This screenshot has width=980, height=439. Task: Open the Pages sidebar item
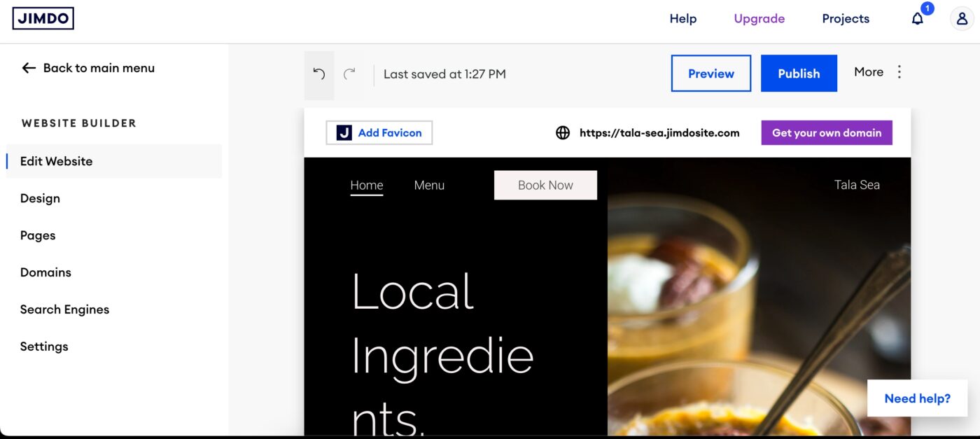38,235
